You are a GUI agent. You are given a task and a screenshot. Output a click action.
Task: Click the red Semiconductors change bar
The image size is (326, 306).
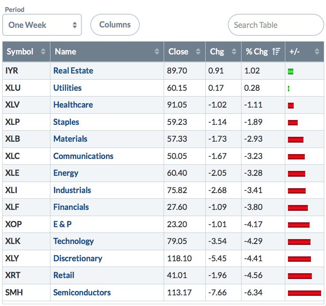[304, 293]
